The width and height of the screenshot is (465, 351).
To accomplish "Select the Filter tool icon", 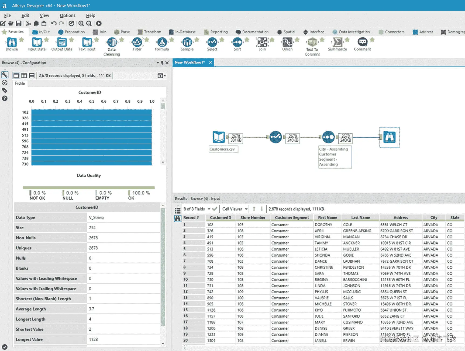I will 137,43.
